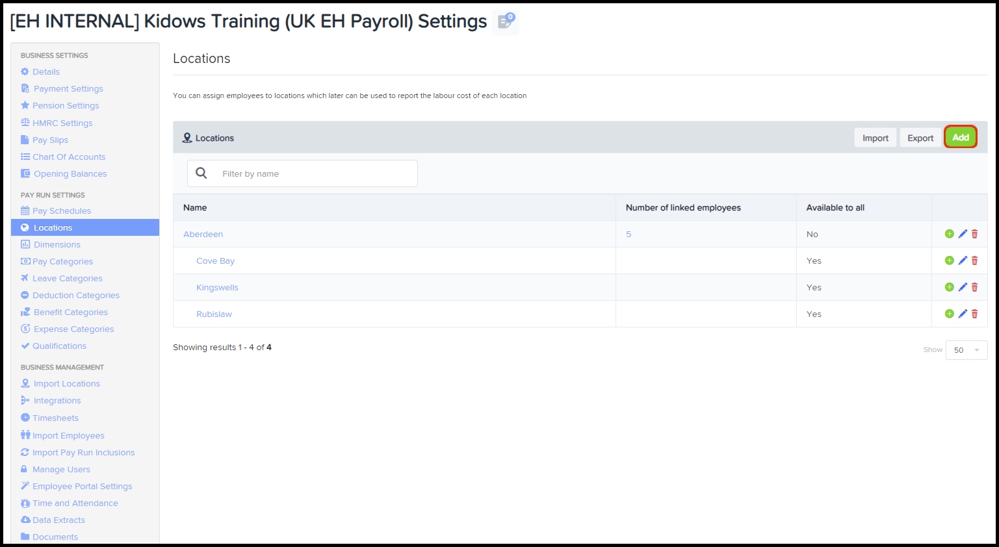
Task: Click Aberdeen's linked employees count 5
Action: coord(629,234)
